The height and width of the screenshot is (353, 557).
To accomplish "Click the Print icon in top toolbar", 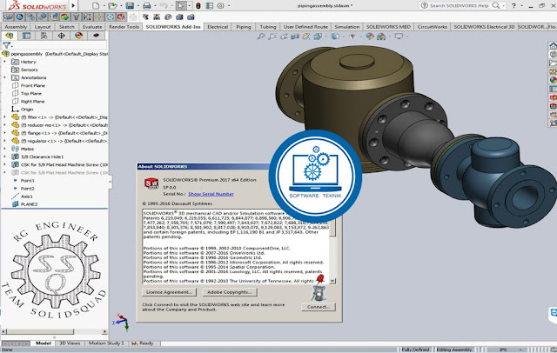I will [x=147, y=6].
